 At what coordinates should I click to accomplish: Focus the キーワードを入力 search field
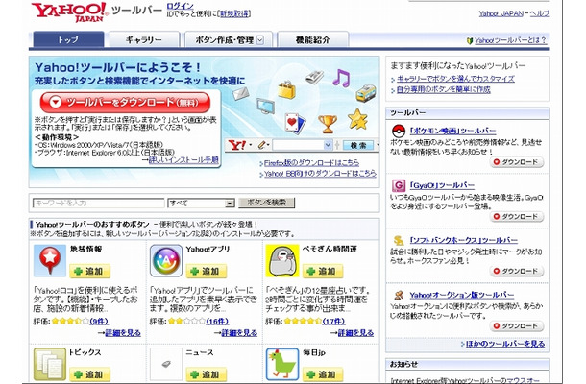pos(98,204)
